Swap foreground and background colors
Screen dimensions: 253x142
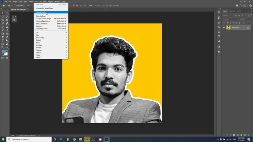[7, 51]
